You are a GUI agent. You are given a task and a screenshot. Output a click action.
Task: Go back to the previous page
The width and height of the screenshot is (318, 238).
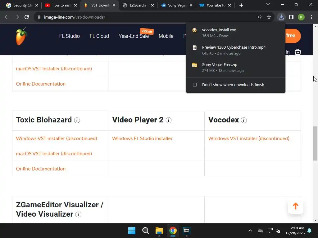pyautogui.click(x=7, y=17)
